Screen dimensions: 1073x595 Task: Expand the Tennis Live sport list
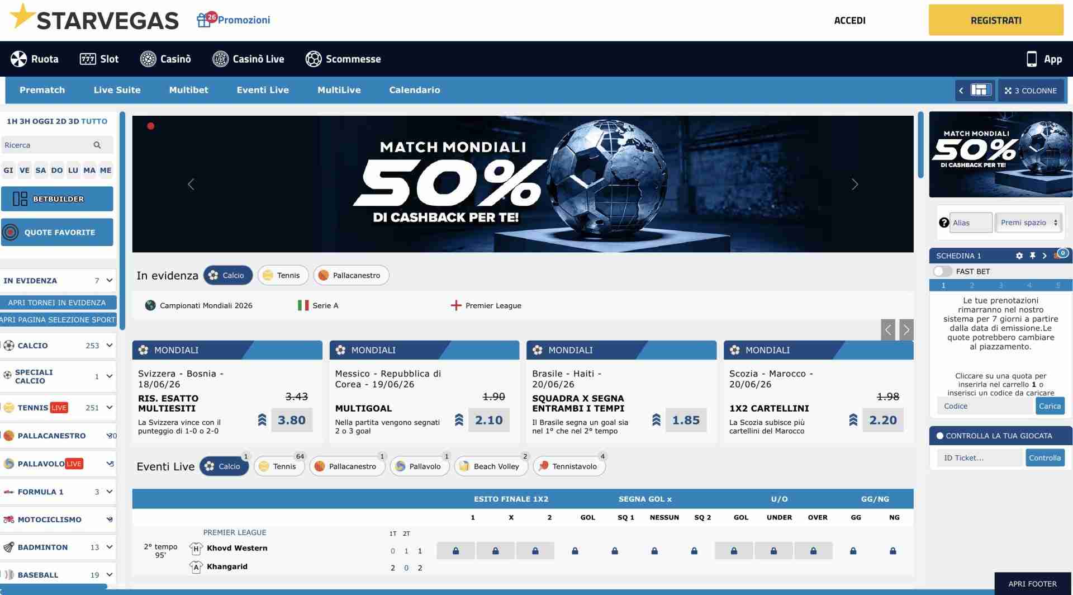click(110, 407)
